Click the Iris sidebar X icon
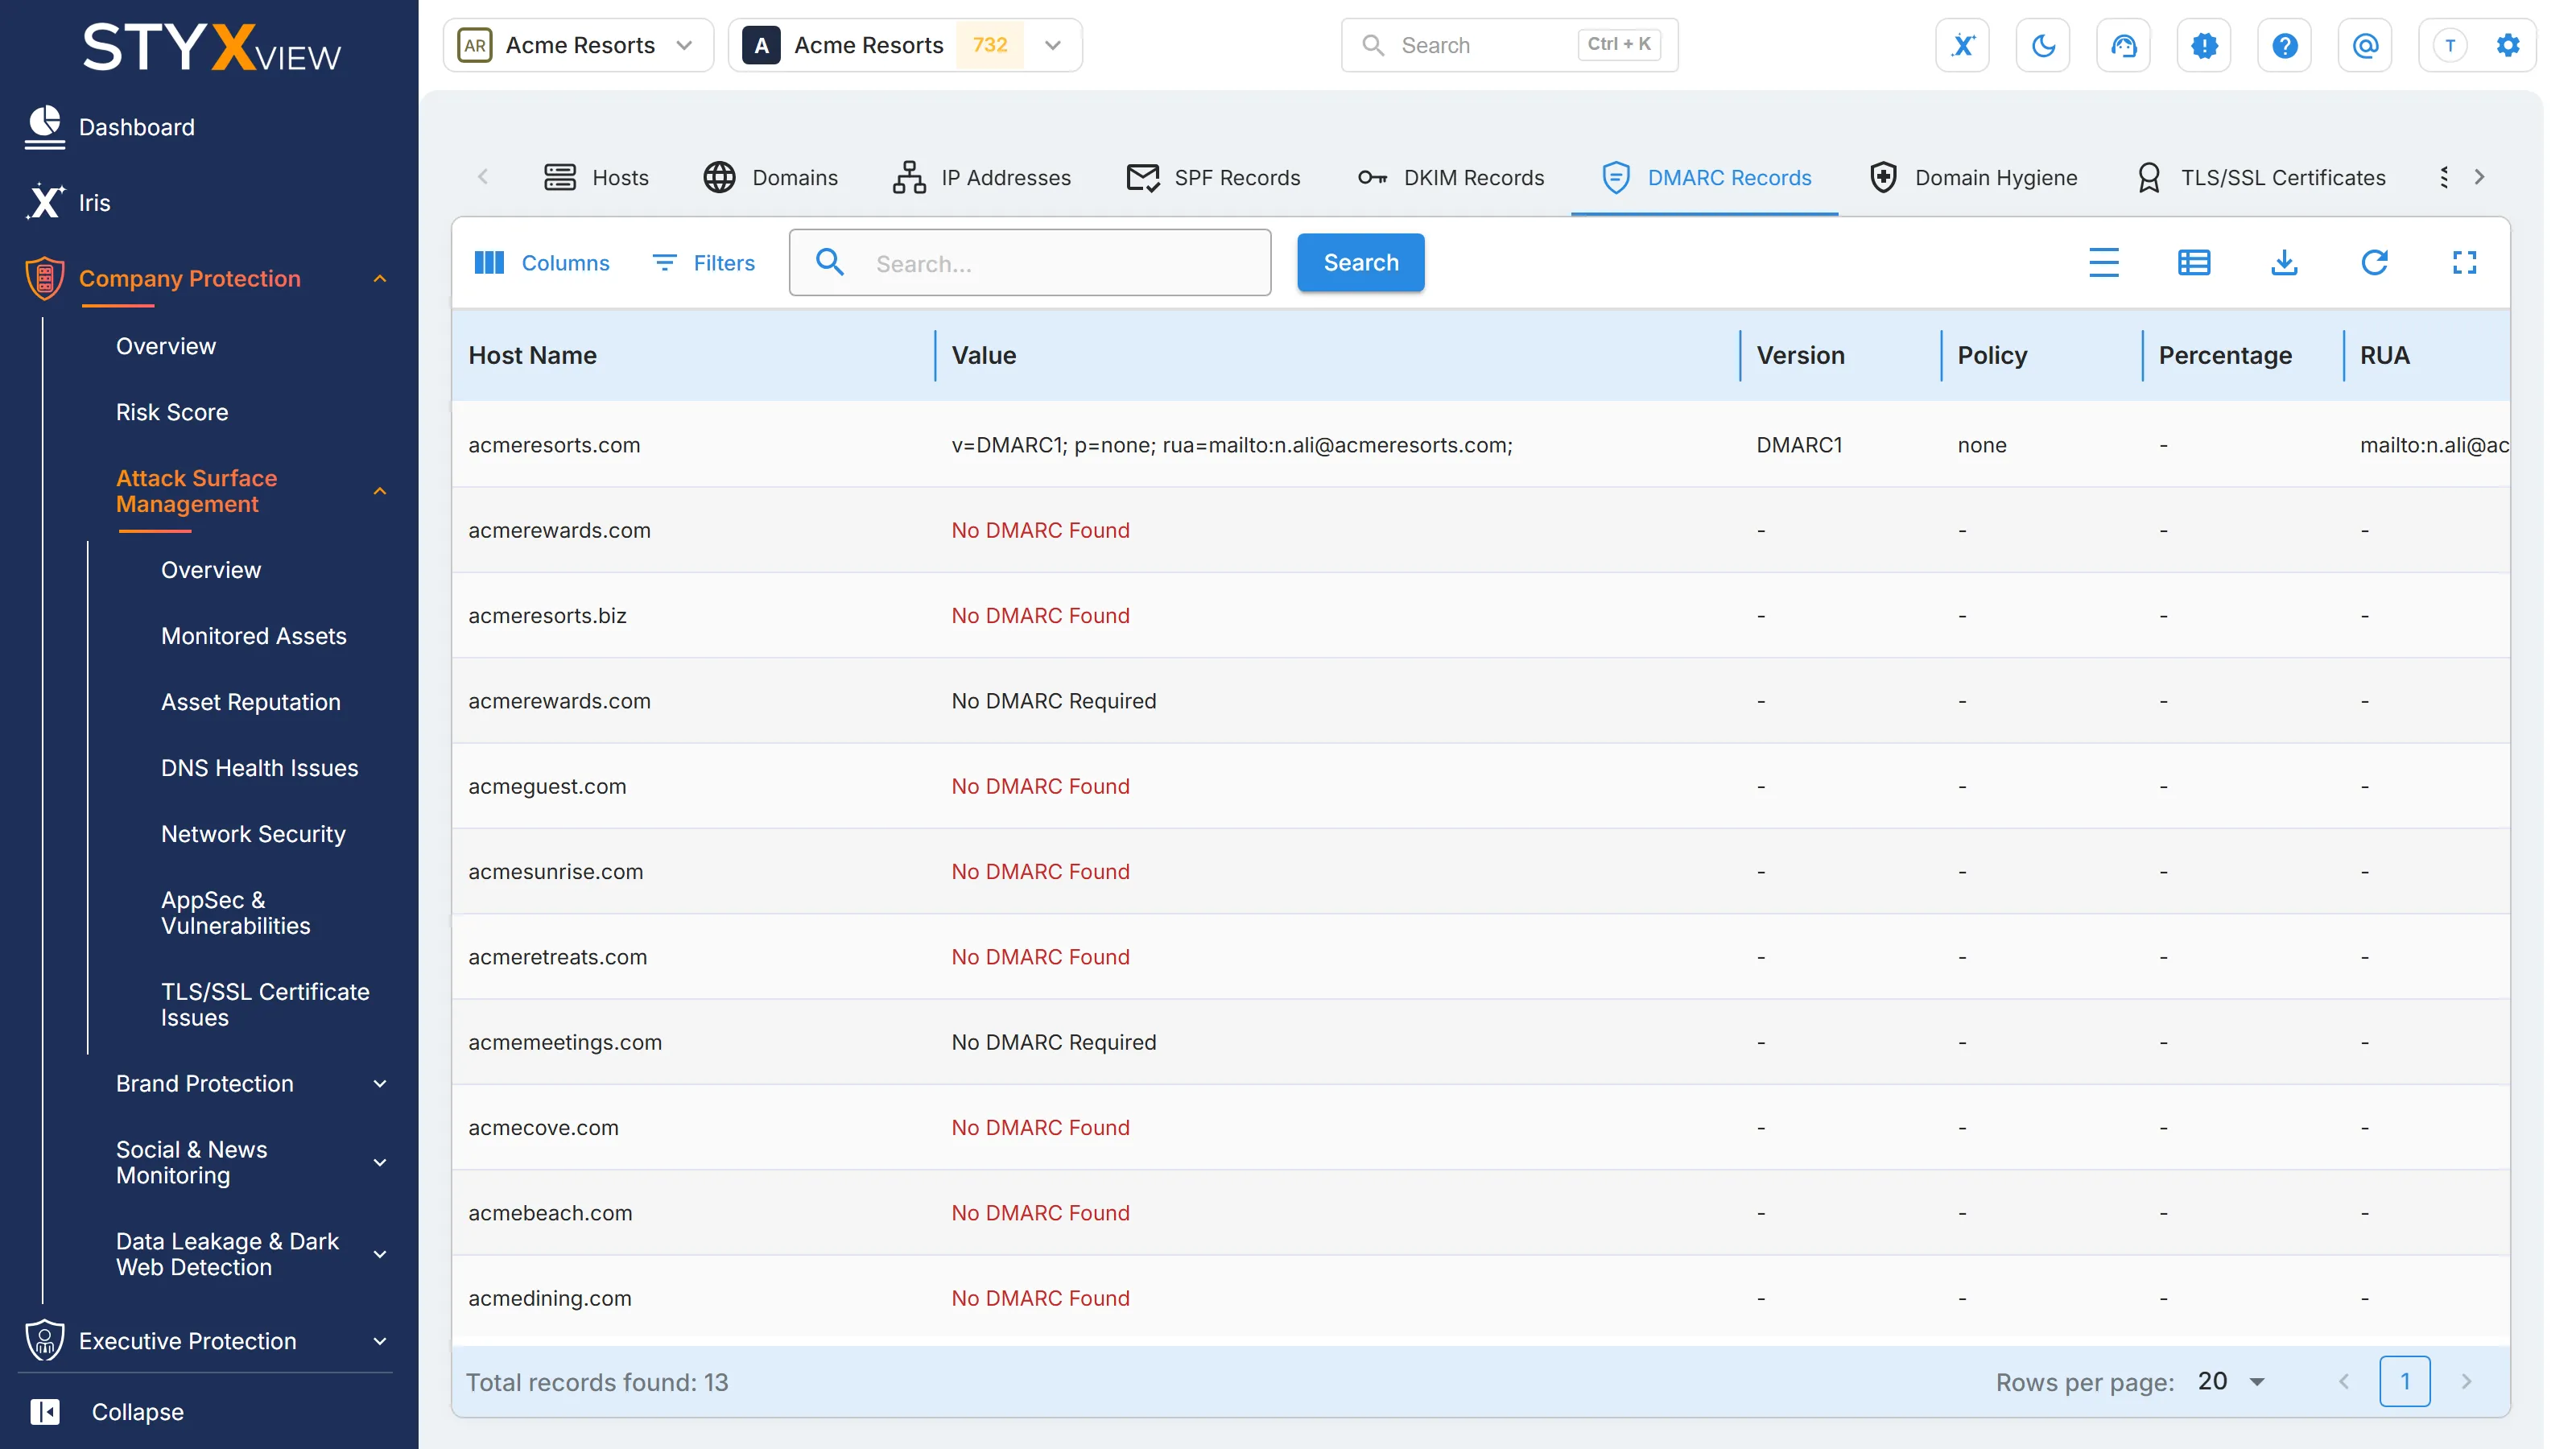The image size is (2576, 1449). 44,202
